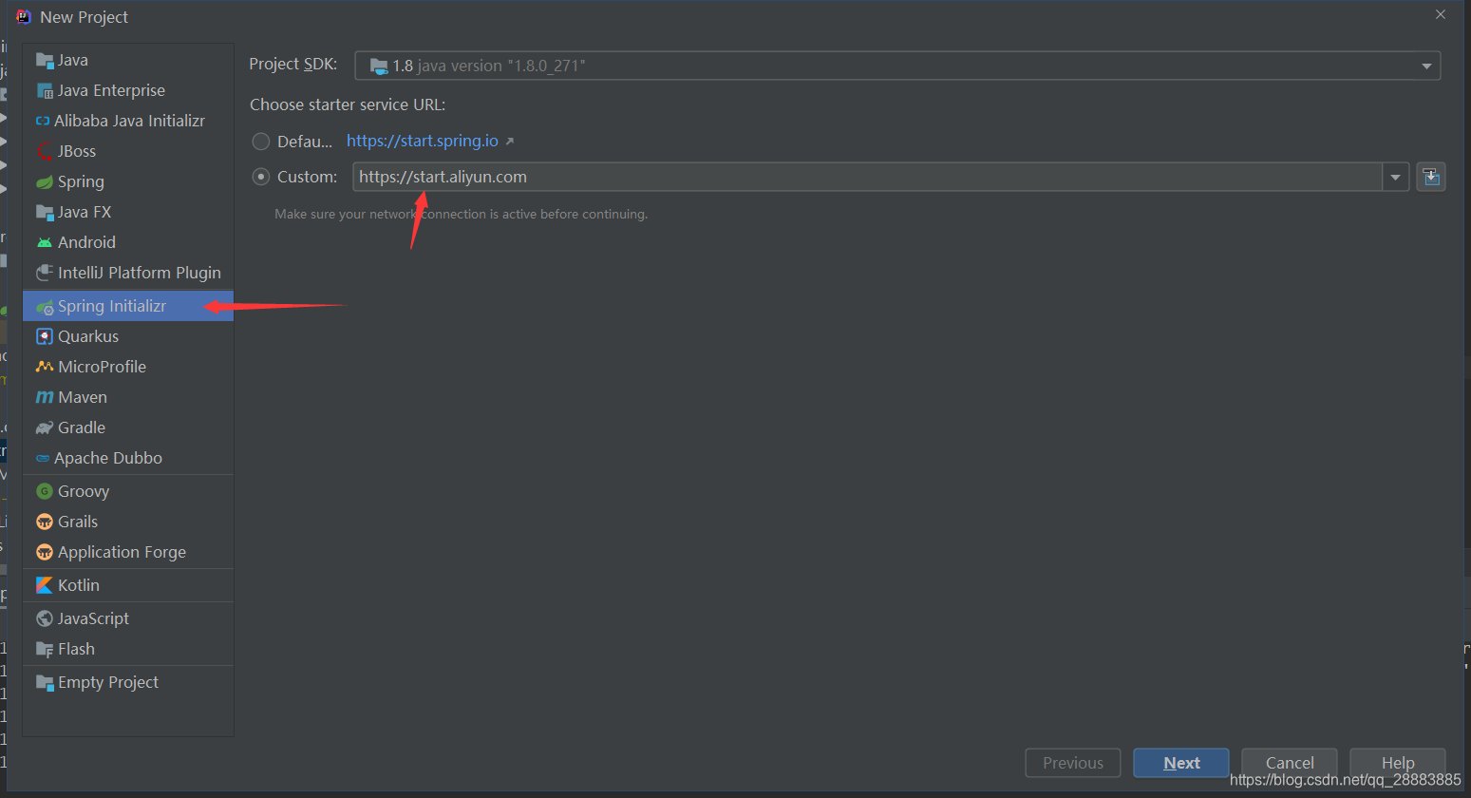Select the Apache Dubbo label text
Image resolution: width=1471 pixels, height=798 pixels.
[108, 458]
